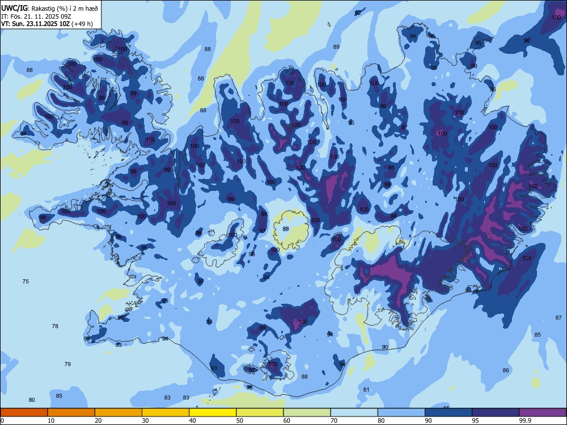Click '88' inside the circular yellow-green glacier outline

click(286, 228)
